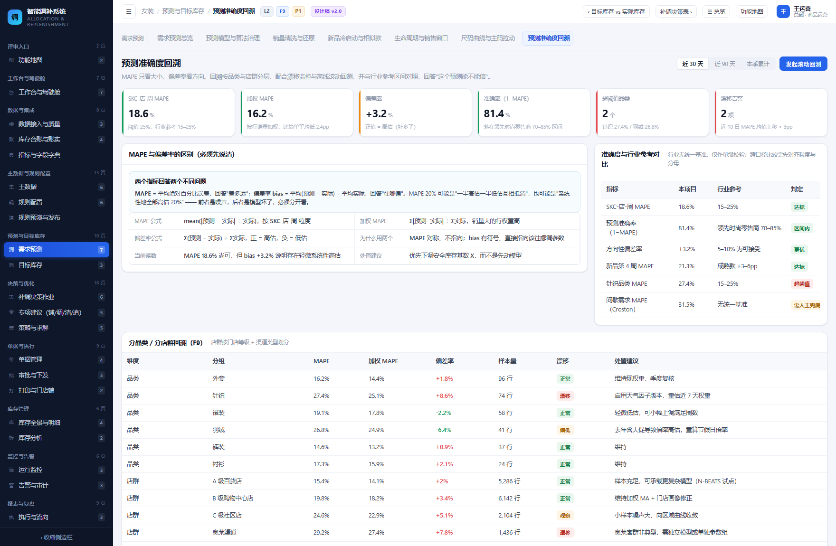
Task: Select the 近 90 天 range toggle
Action: (x=725, y=64)
